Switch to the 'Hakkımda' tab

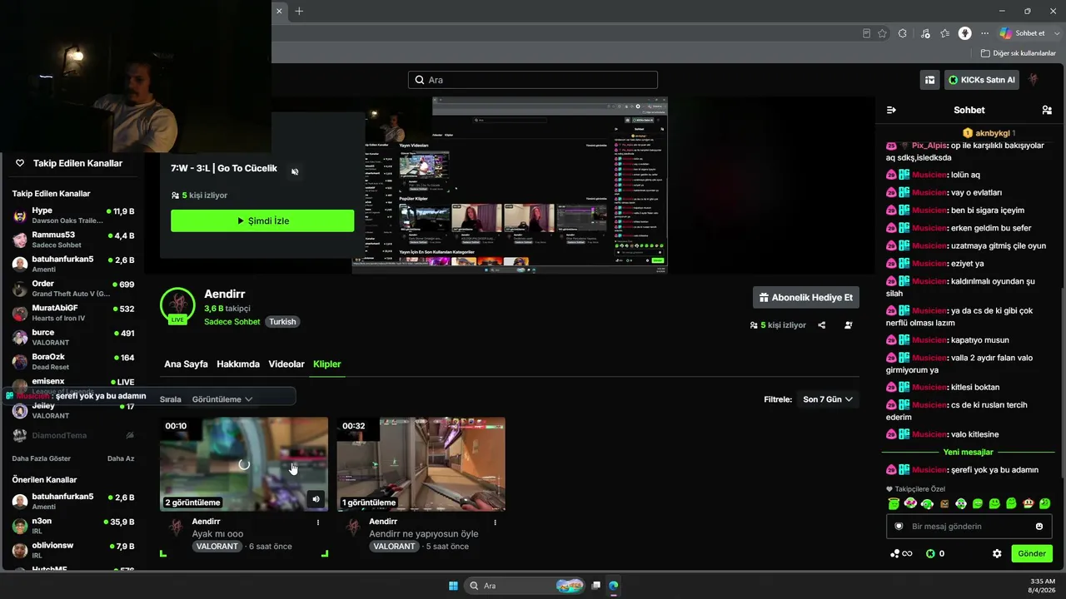pyautogui.click(x=238, y=364)
